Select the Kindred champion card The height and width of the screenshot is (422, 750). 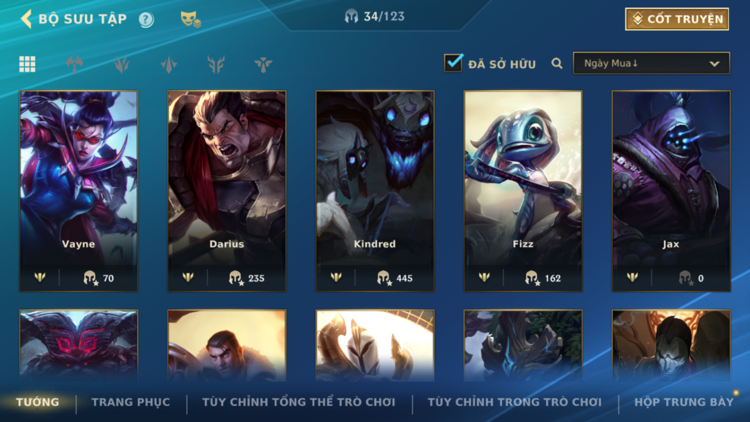click(x=375, y=191)
